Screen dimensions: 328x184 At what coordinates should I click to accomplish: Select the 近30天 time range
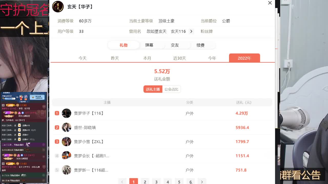(x=180, y=58)
